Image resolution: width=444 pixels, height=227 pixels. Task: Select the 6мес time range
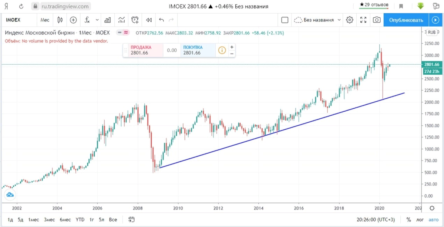65,220
